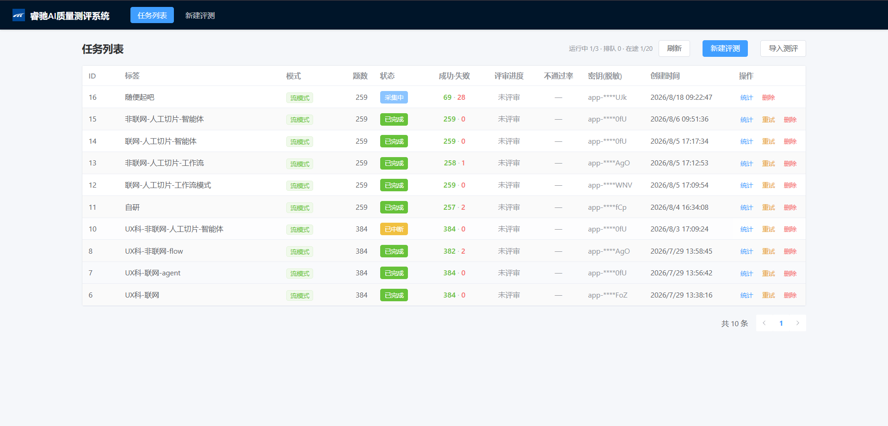Click the key app-****WNV
The width and height of the screenshot is (888, 426).
pos(610,185)
